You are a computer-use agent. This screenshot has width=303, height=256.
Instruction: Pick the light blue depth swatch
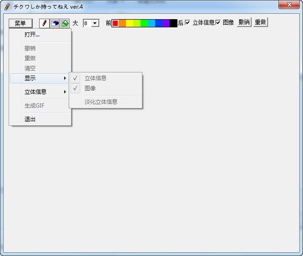(151, 23)
